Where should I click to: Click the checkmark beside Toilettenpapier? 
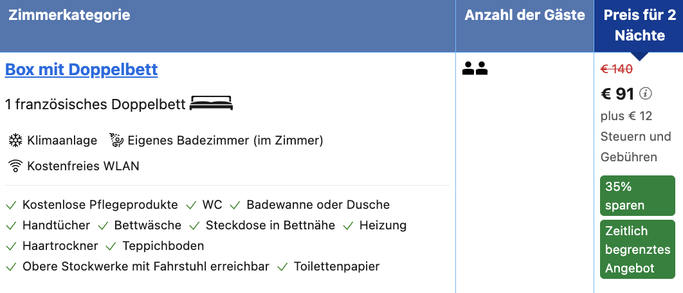[283, 267]
